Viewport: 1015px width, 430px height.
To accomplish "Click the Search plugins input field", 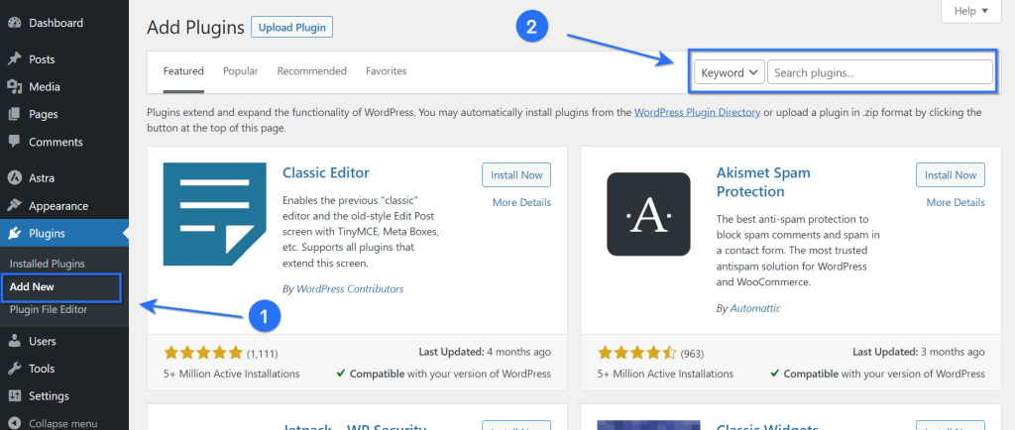I will pos(879,72).
